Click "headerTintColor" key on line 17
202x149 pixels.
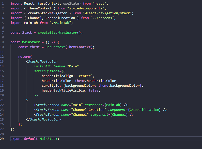56,81
